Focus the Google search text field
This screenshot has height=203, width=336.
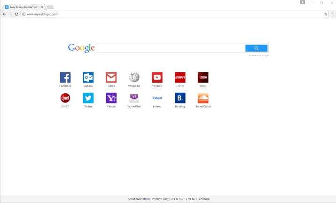(x=171, y=48)
